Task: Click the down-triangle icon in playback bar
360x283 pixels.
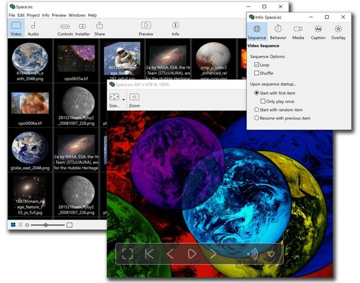Action: click(271, 254)
